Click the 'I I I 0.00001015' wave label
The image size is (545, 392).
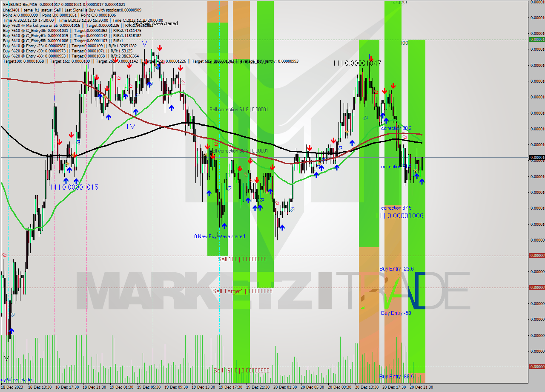tap(75, 187)
